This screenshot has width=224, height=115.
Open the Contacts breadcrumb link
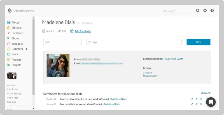click(87, 23)
